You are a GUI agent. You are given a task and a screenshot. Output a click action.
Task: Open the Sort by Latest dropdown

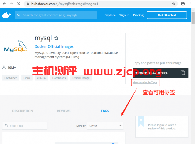(105, 126)
